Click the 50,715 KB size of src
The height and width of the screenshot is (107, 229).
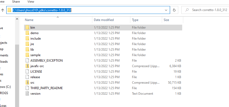175,83
